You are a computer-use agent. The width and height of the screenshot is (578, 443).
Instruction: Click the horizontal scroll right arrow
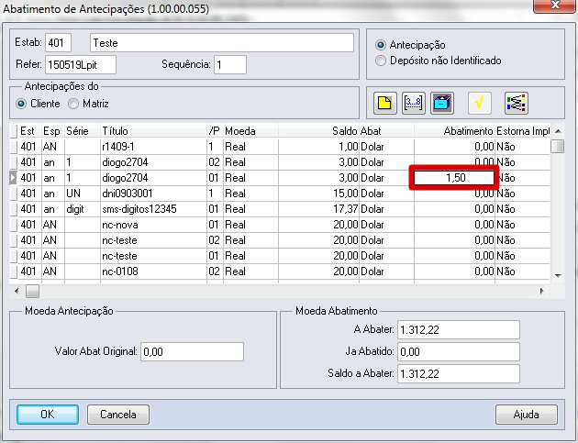point(541,291)
